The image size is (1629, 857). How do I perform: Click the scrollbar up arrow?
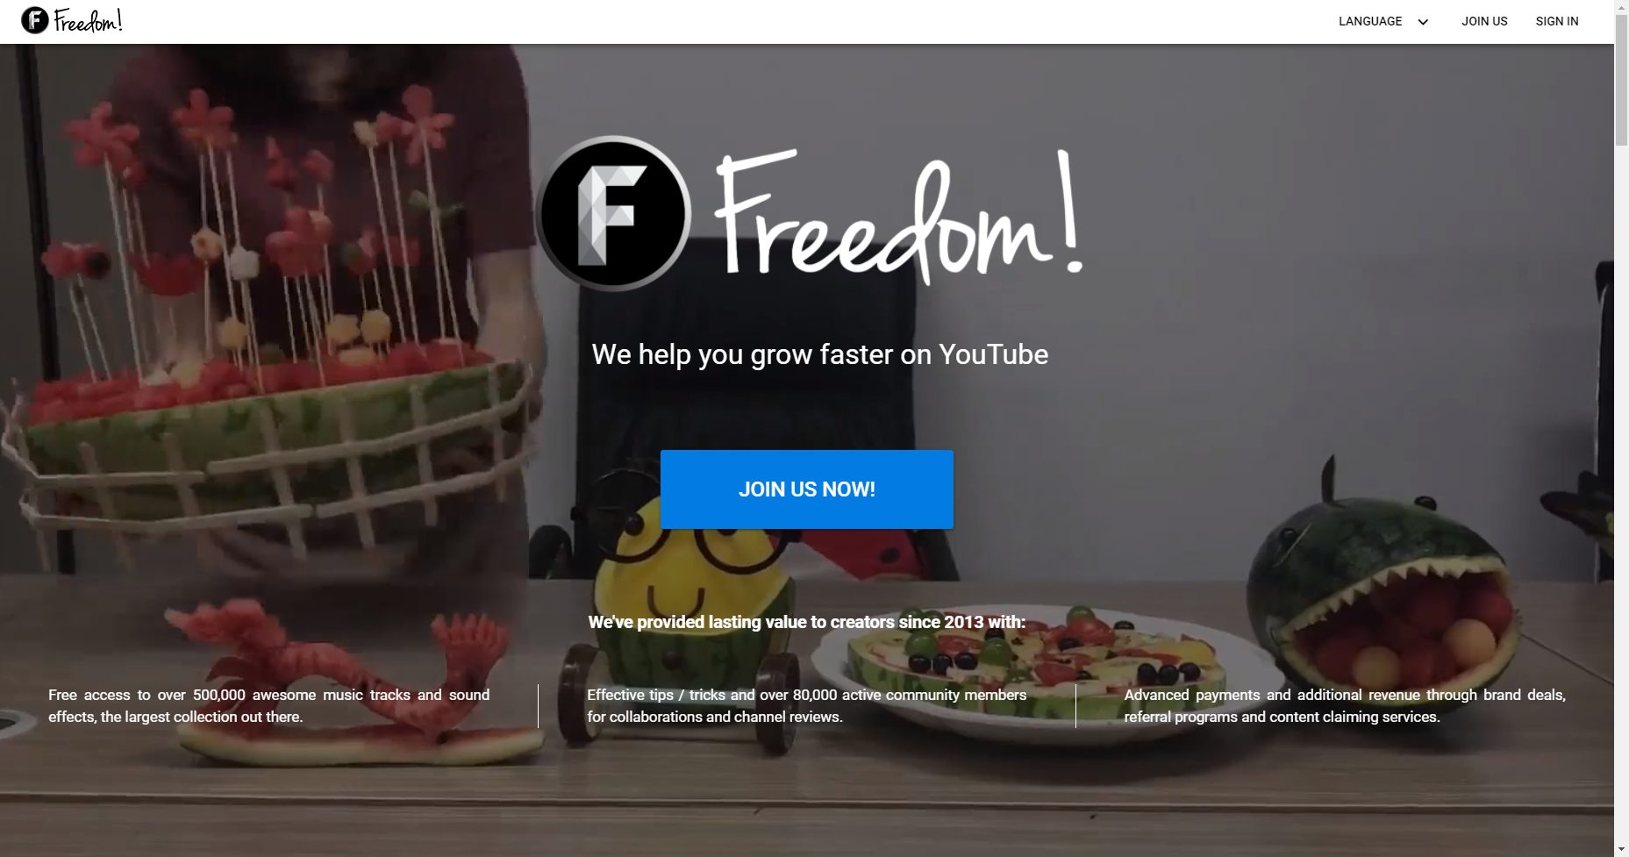coord(1621,7)
